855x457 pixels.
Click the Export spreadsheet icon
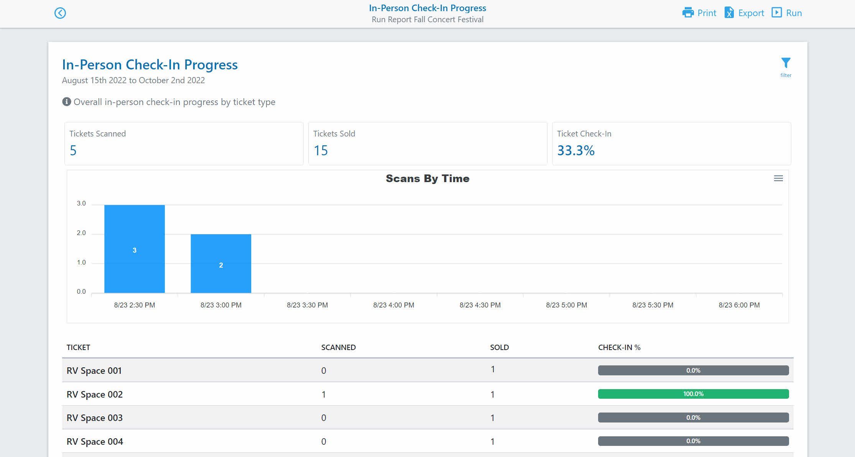(x=729, y=13)
